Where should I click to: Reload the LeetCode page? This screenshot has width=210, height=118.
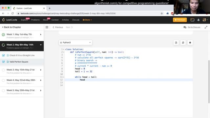click(12, 13)
